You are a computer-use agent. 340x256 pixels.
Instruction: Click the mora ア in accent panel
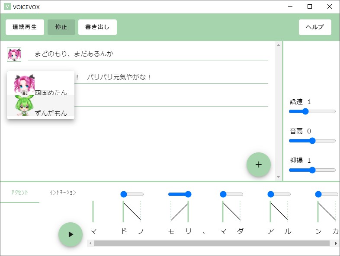coord(271,231)
